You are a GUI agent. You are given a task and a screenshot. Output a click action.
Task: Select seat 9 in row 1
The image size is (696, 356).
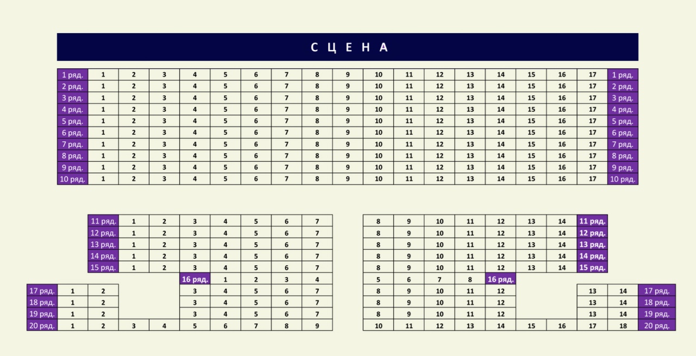348,75
